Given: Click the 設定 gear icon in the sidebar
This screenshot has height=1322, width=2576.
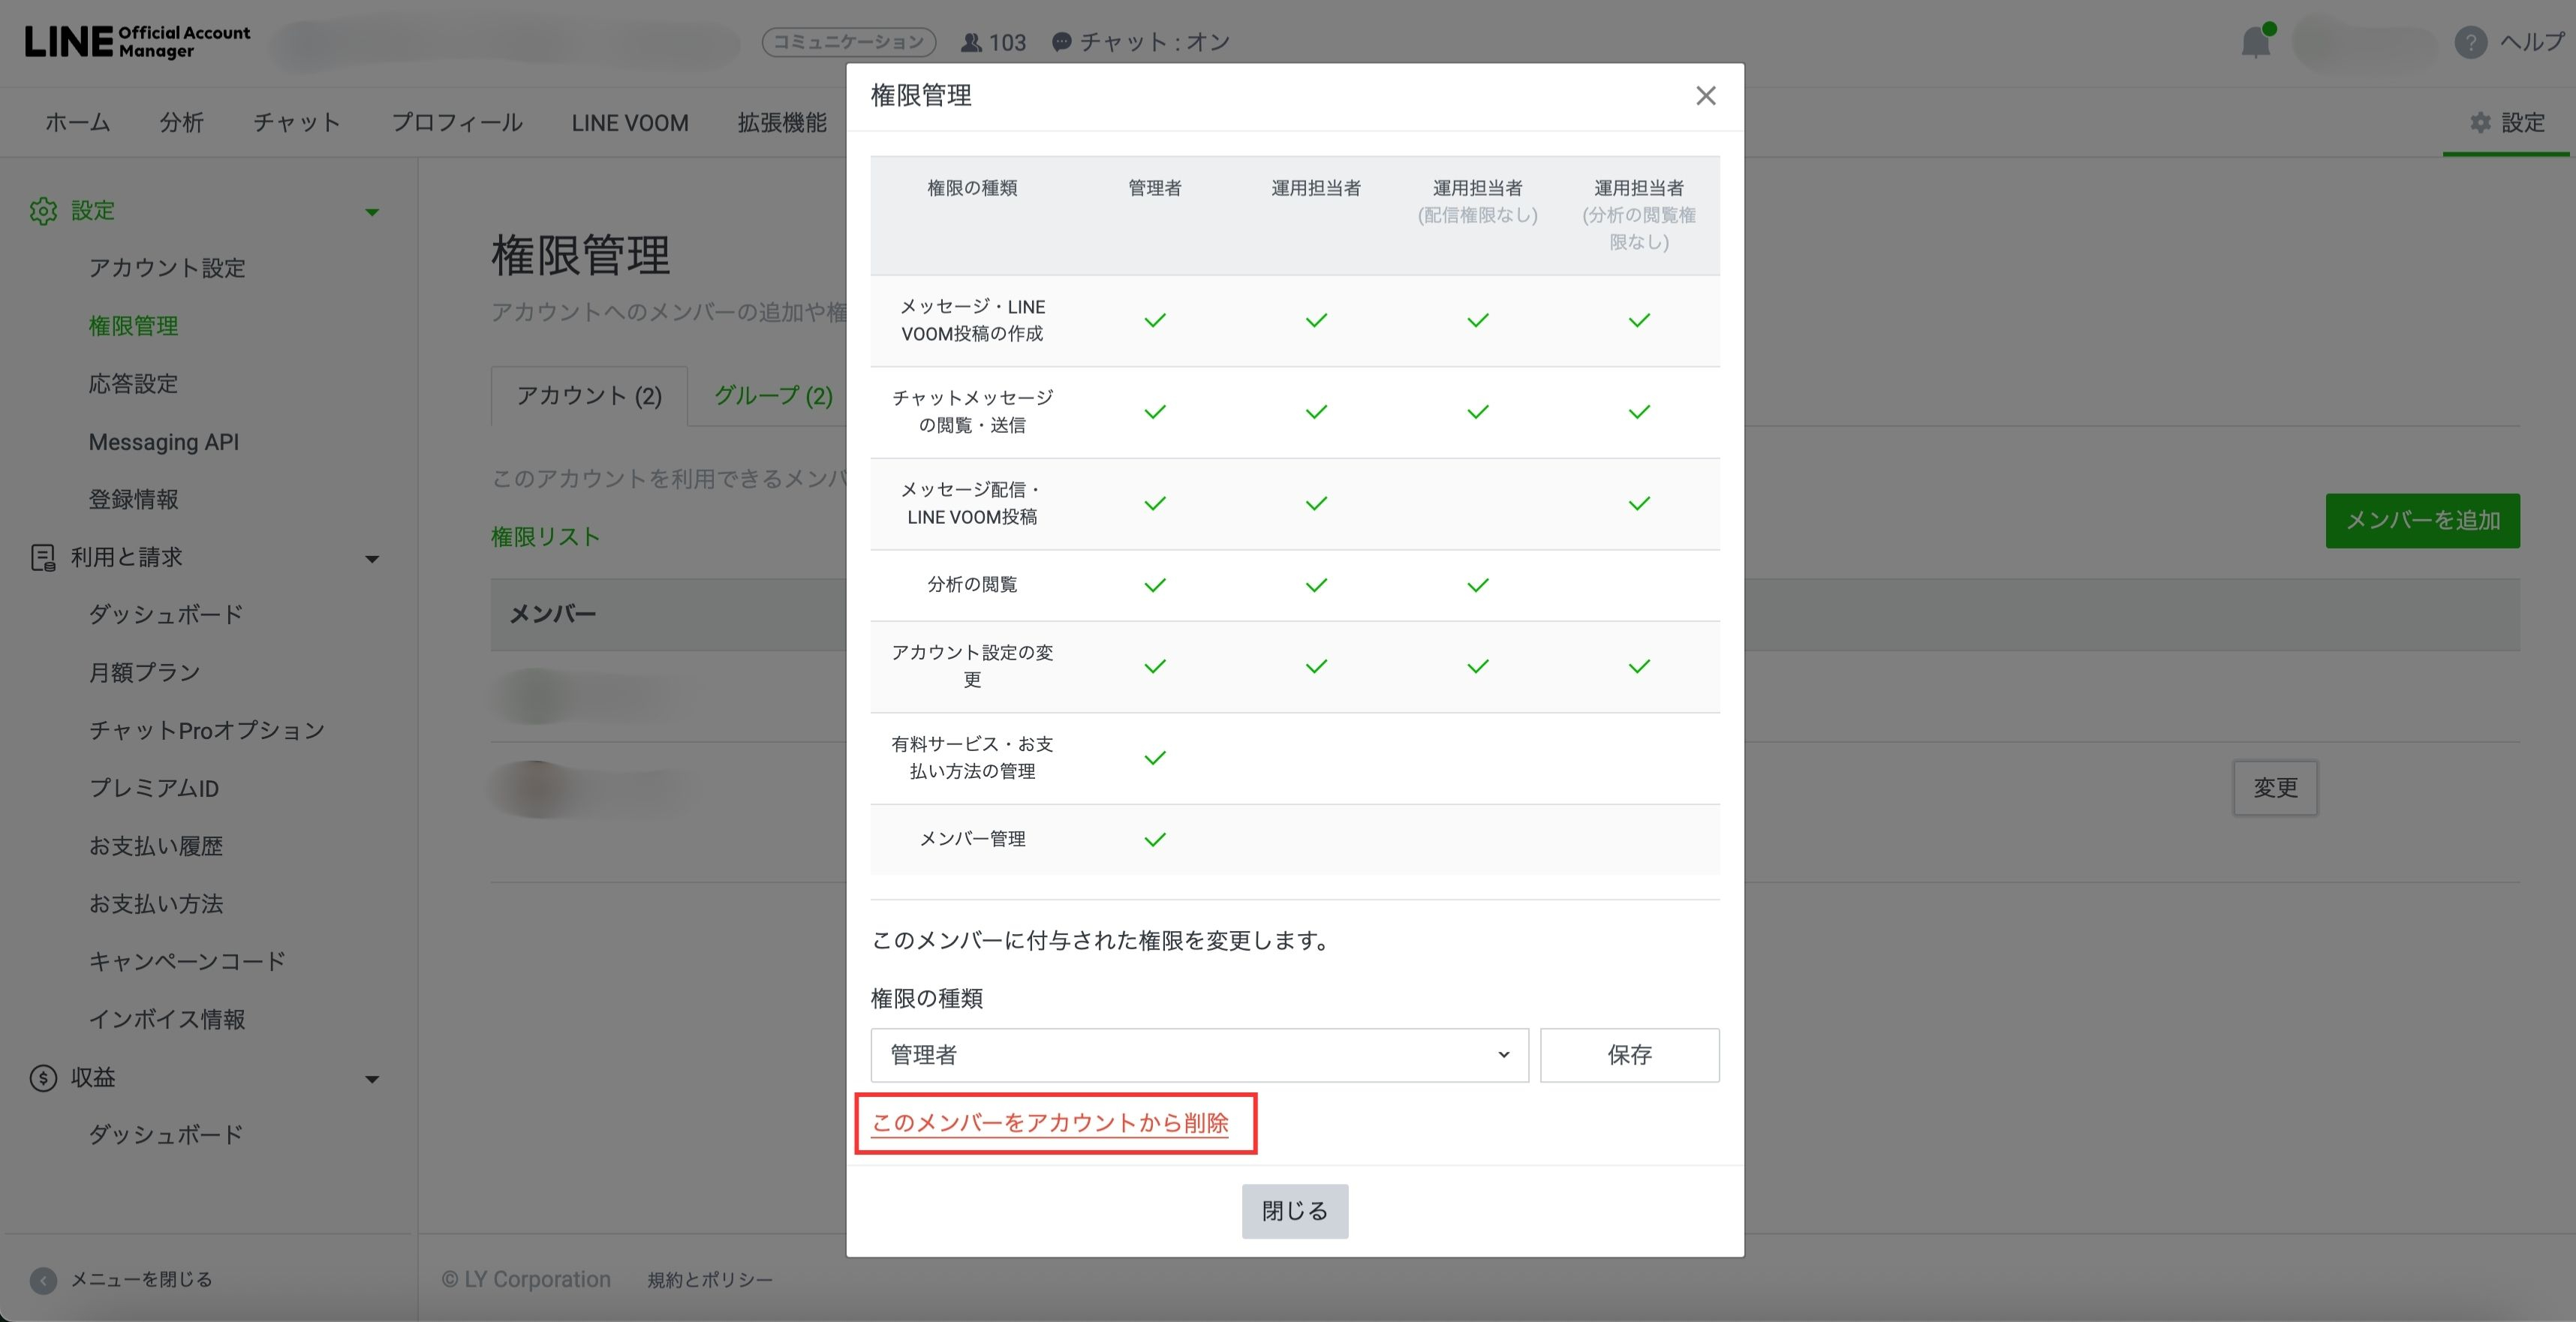Looking at the screenshot, I should (43, 211).
